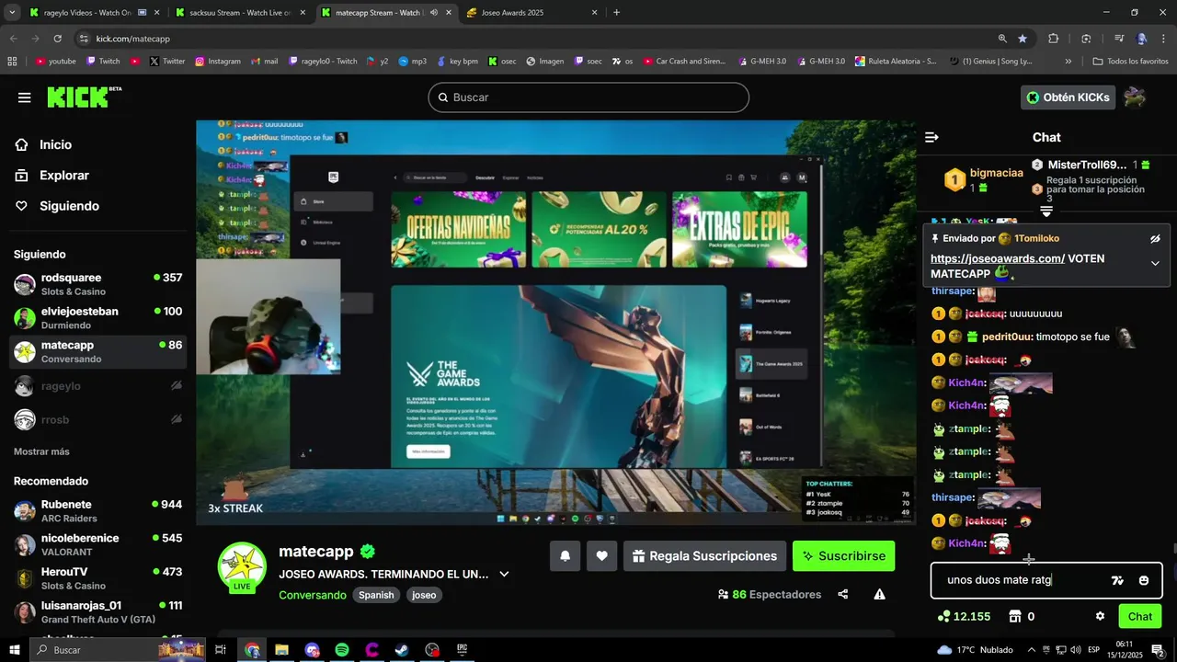The image size is (1177, 662).
Task: Open Instagram bookmark
Action: [x=217, y=62]
